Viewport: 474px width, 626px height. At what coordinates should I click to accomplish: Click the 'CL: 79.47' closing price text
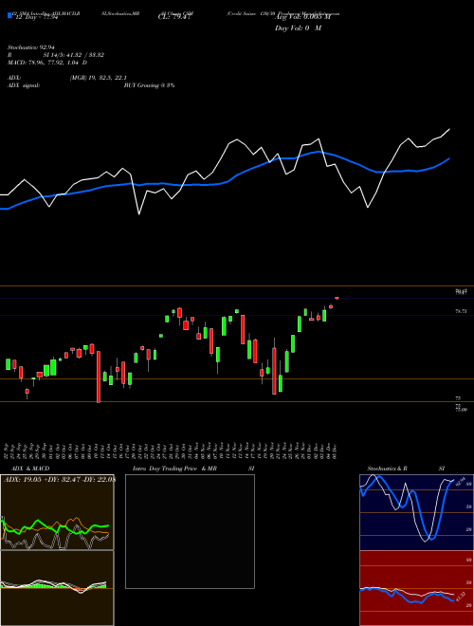(174, 17)
